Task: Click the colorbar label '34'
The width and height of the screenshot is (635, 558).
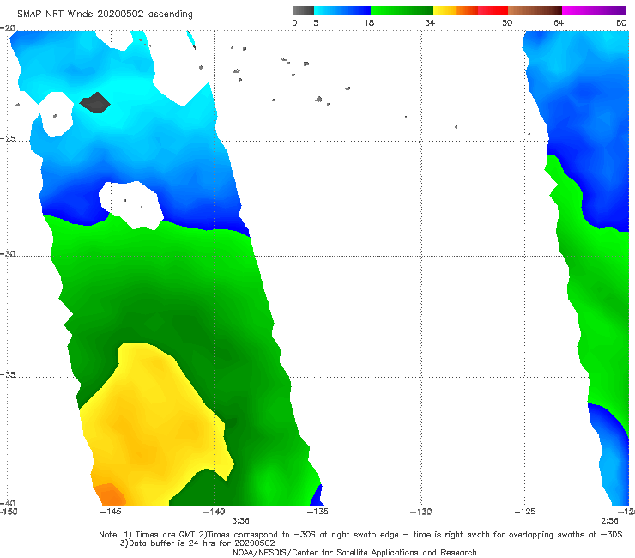Action: point(430,22)
